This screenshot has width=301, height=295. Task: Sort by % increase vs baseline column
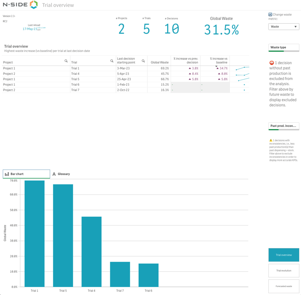[218, 60]
